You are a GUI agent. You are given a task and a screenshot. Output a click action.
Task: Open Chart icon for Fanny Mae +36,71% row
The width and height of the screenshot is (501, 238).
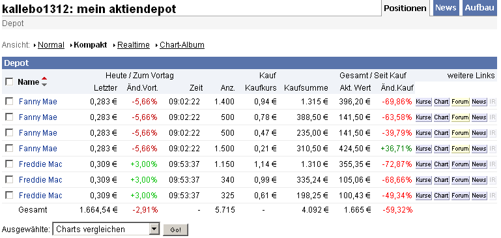pos(441,149)
